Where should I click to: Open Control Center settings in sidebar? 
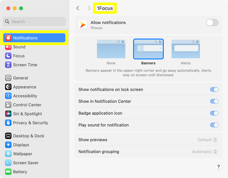click(34, 105)
